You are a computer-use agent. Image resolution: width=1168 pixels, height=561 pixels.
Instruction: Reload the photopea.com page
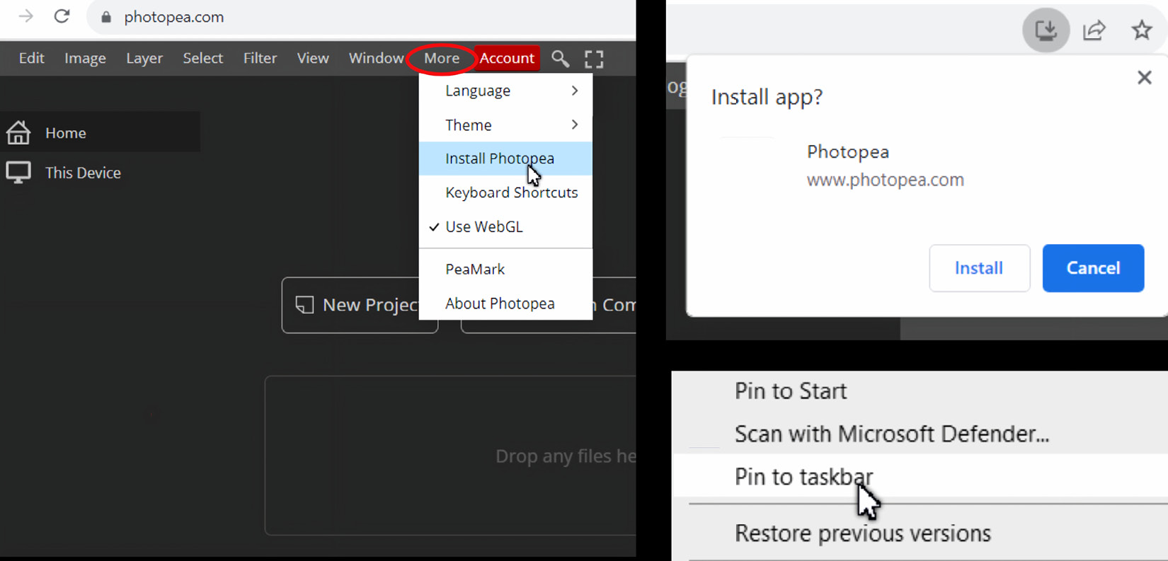62,16
